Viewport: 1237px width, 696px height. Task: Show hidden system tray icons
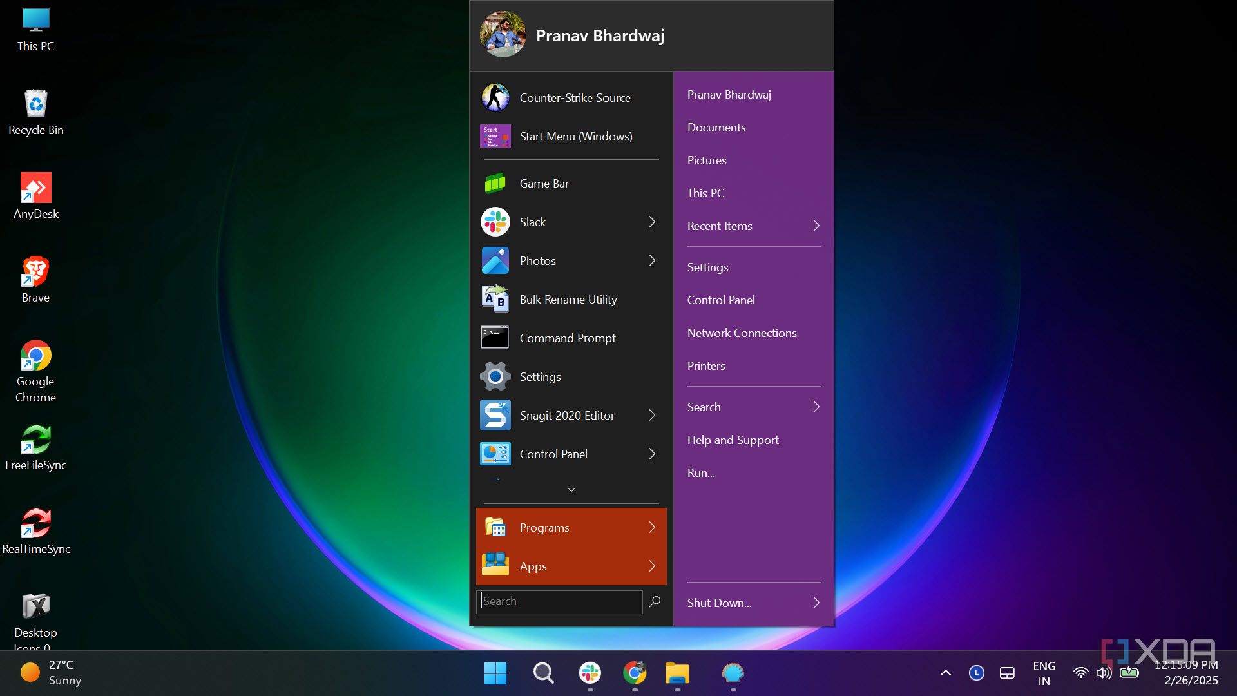point(945,672)
